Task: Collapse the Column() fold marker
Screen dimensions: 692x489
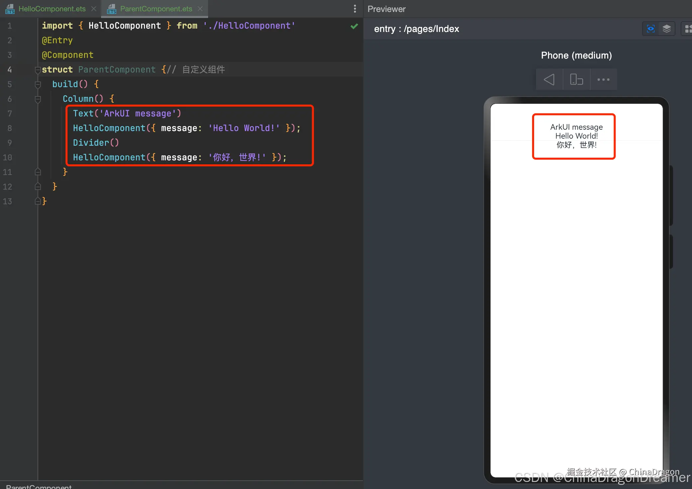Action: point(38,99)
